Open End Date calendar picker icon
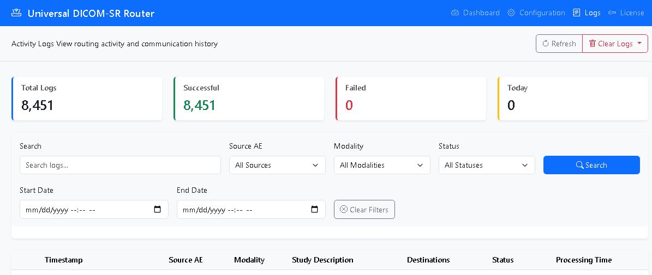This screenshot has height=275, width=652. pos(314,210)
